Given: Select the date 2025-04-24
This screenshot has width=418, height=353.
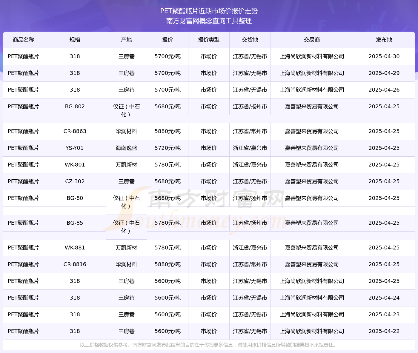Looking at the screenshot, I should [384, 298].
